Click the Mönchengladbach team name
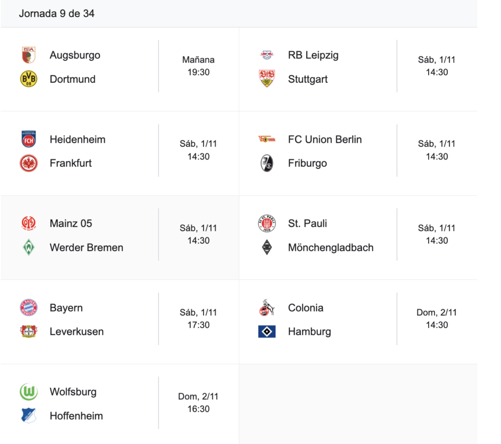This screenshot has width=501, height=444. pyautogui.click(x=331, y=248)
